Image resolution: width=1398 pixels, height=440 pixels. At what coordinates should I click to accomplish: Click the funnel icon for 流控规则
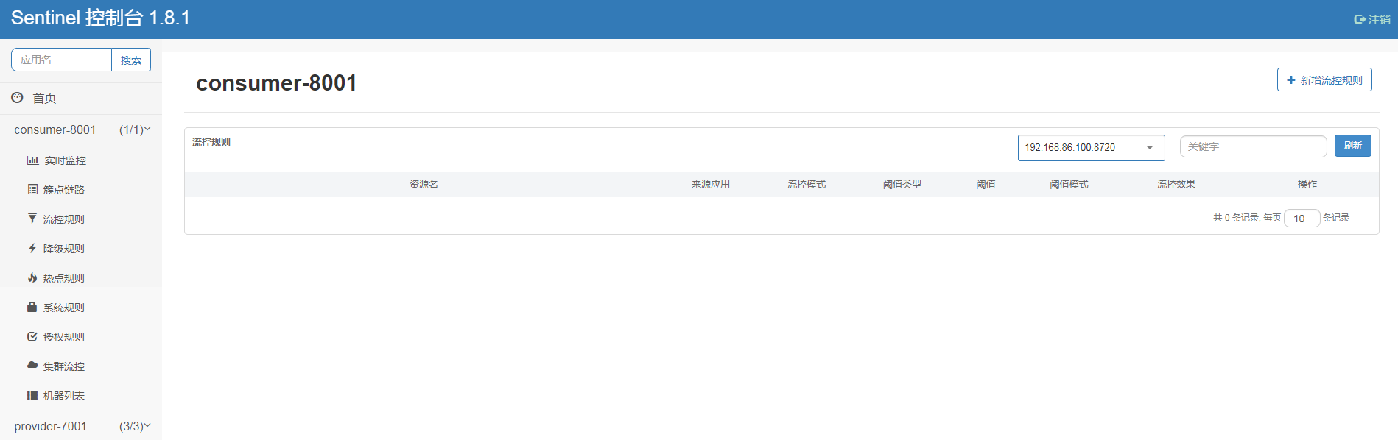click(32, 219)
